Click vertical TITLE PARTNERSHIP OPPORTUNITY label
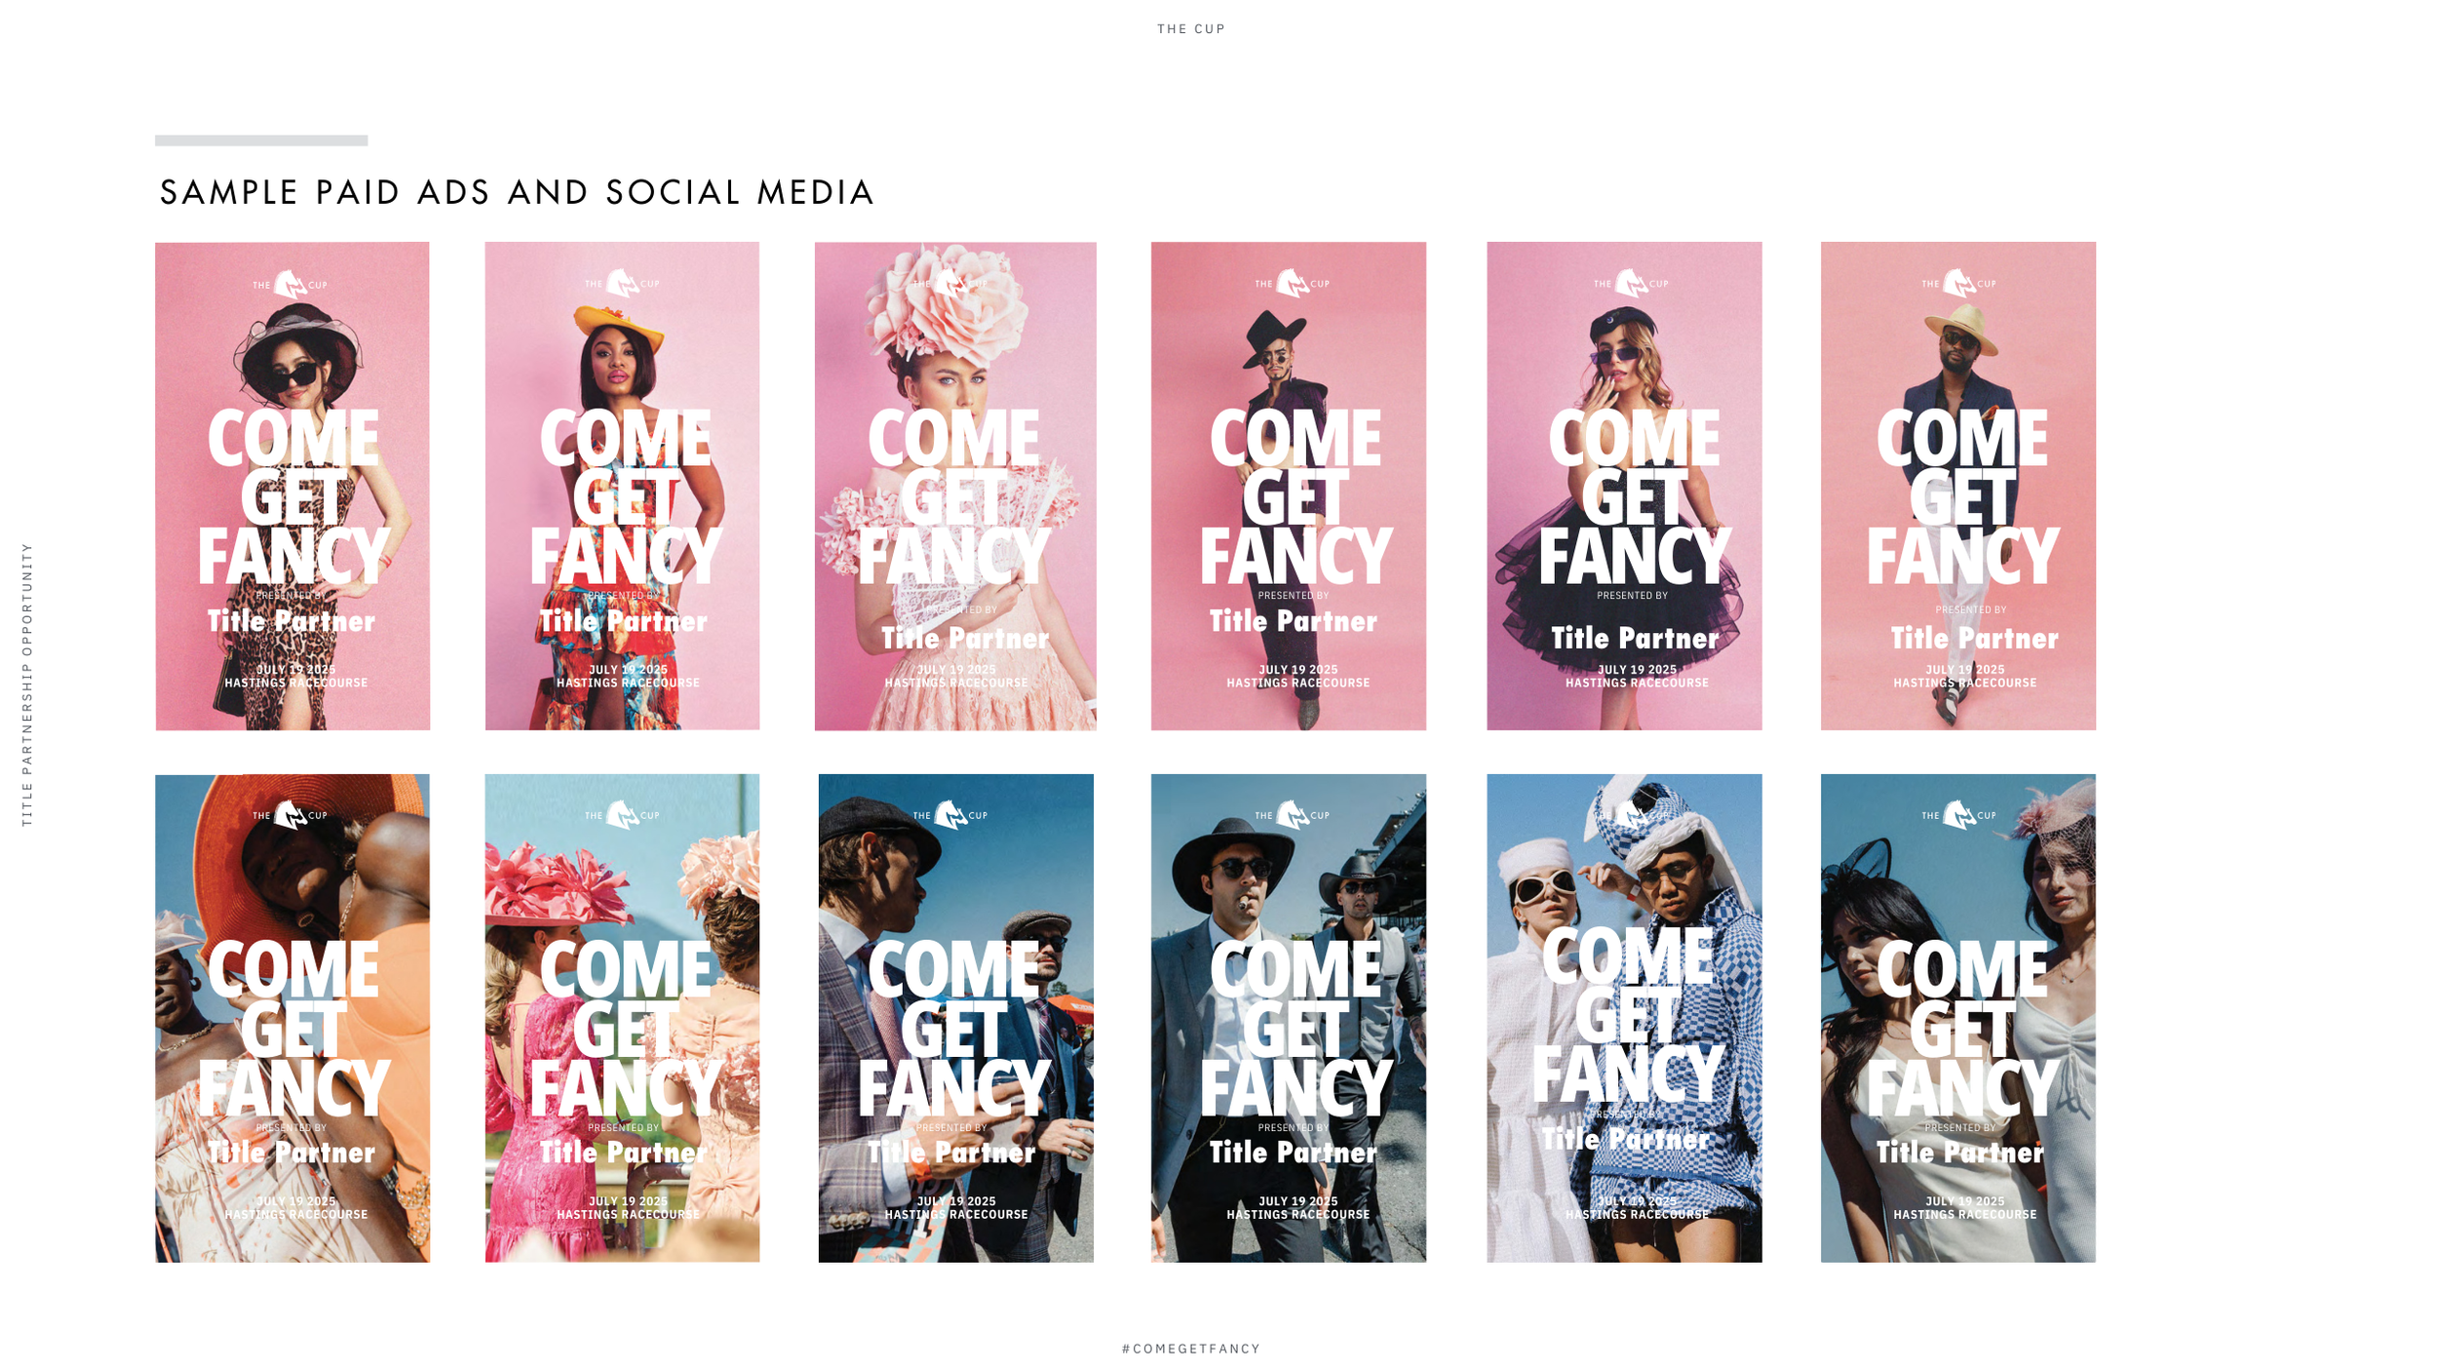 [27, 685]
